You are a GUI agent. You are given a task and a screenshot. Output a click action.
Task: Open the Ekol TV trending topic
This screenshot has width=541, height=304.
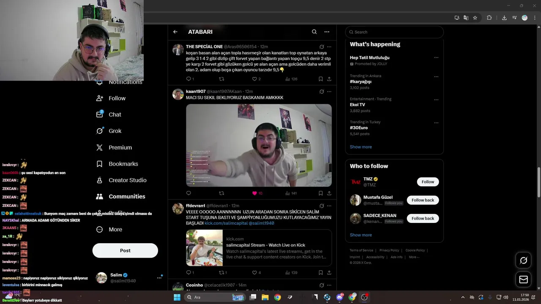point(358,105)
